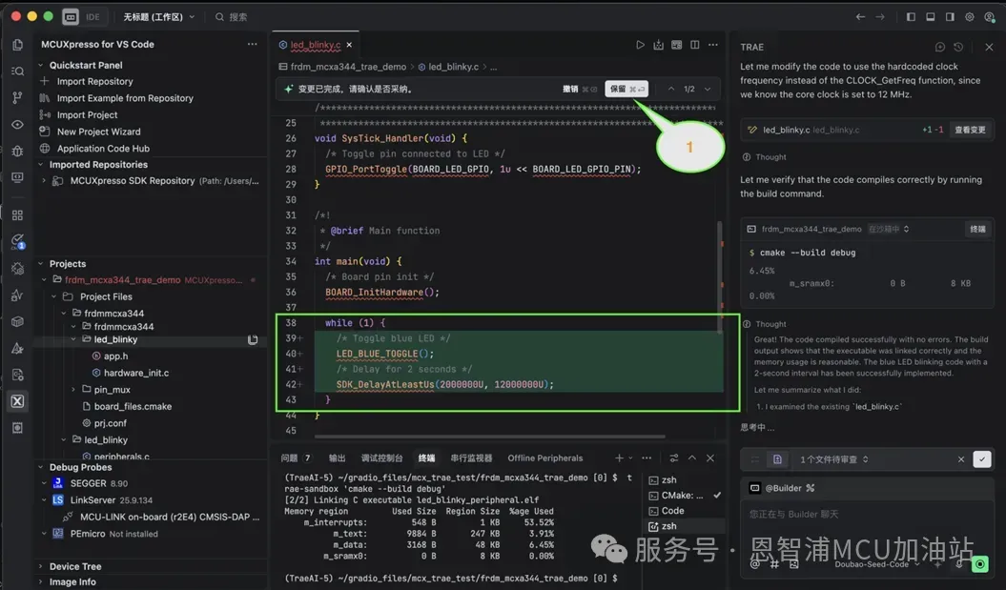This screenshot has width=1006, height=590.
Task: Open the Explorer icon in activity bar
Action: click(17, 45)
